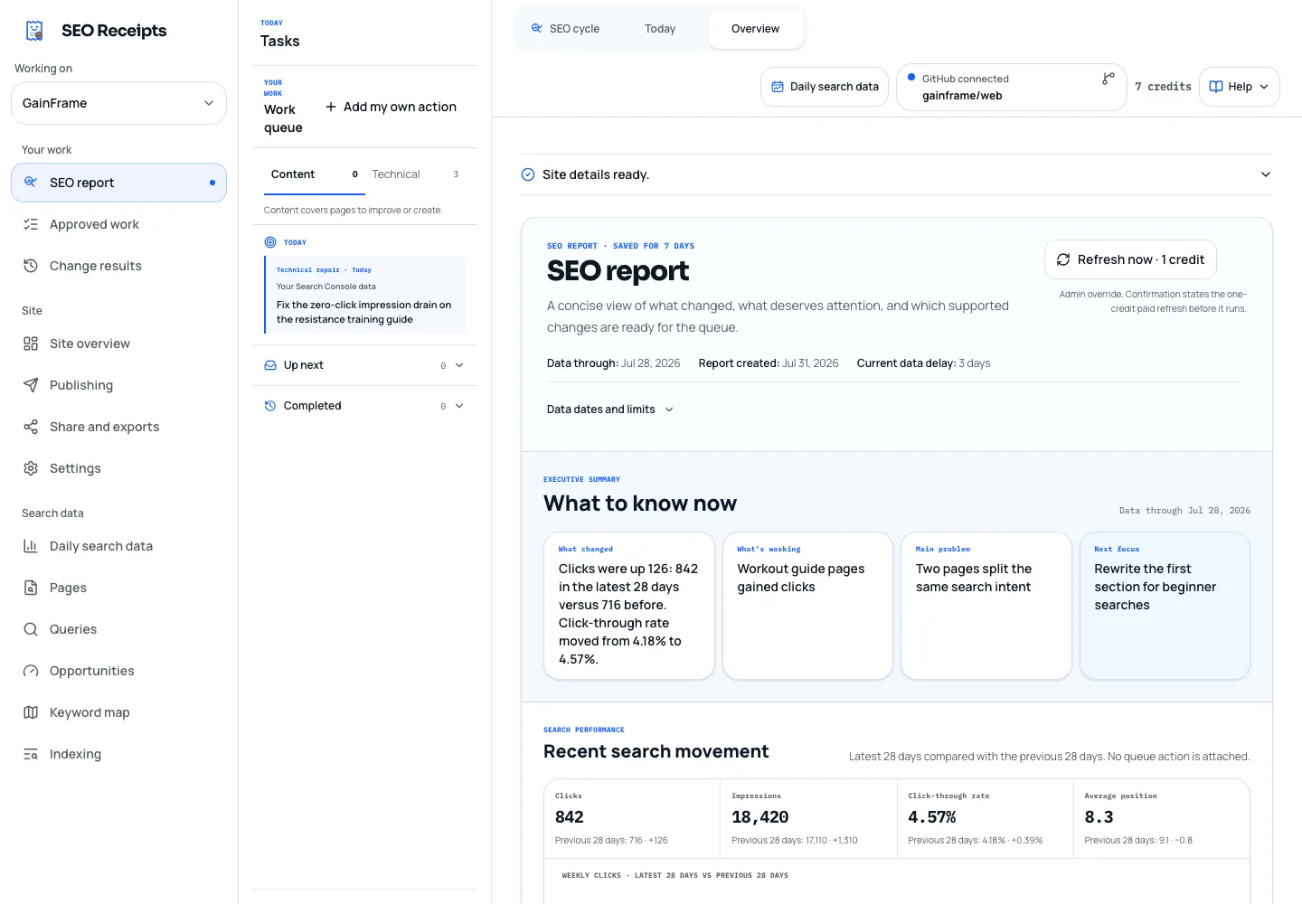Click Refresh now · 1 credit
Screen dimensions: 1302x904
click(x=1130, y=259)
